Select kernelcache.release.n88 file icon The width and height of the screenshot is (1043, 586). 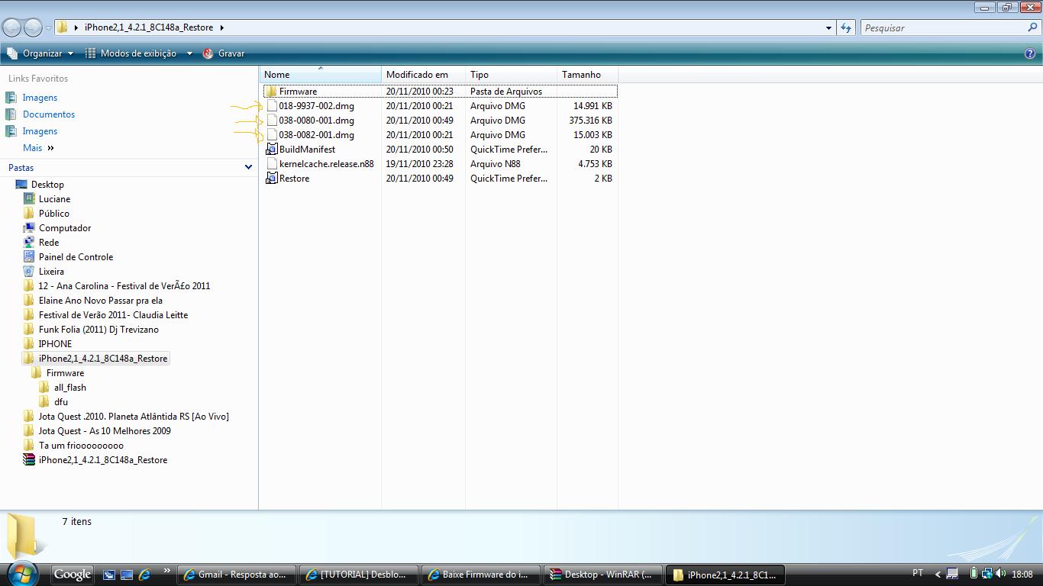coord(271,164)
